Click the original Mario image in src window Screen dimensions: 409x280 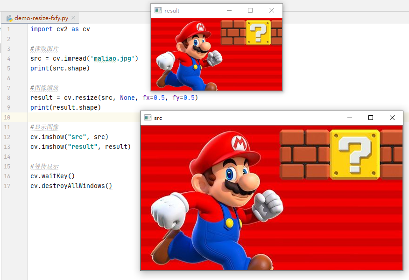coord(272,198)
